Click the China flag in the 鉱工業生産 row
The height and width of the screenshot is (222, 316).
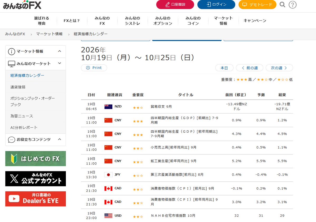108,161
